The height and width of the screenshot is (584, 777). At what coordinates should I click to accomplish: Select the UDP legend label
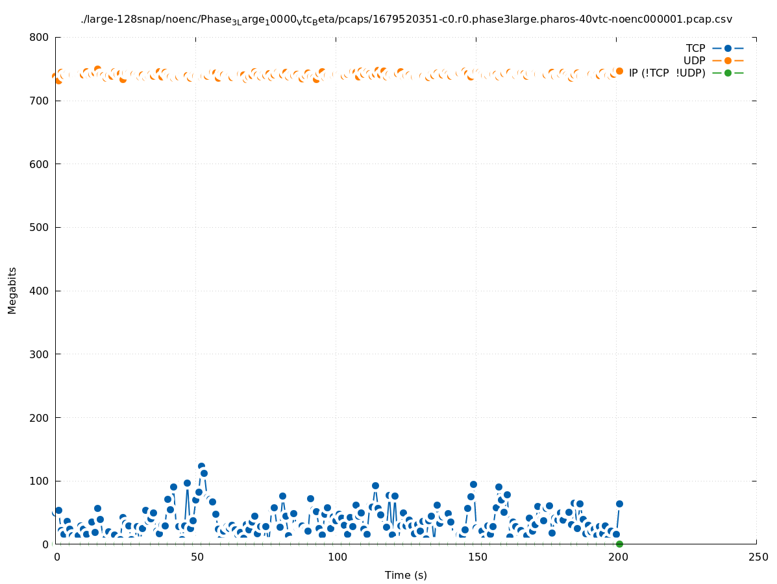(x=694, y=60)
